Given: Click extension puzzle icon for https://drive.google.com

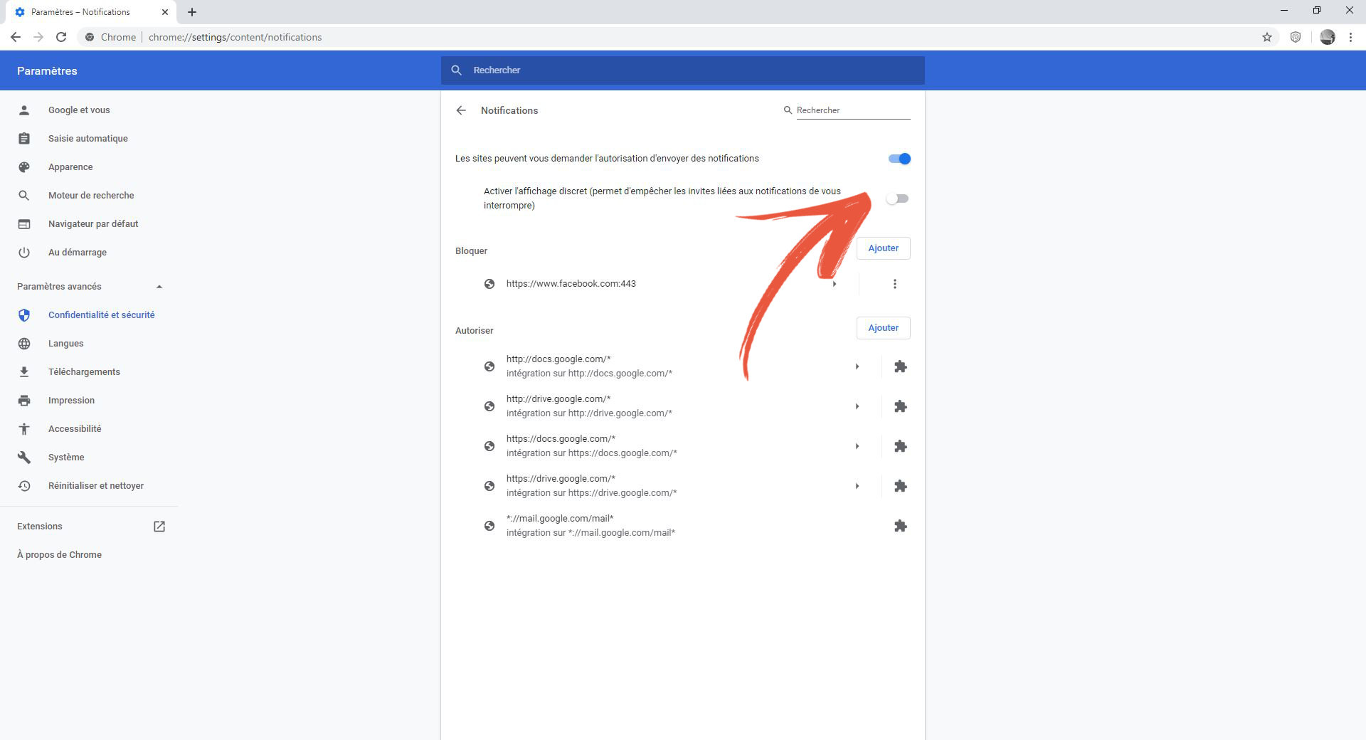Looking at the screenshot, I should point(901,486).
